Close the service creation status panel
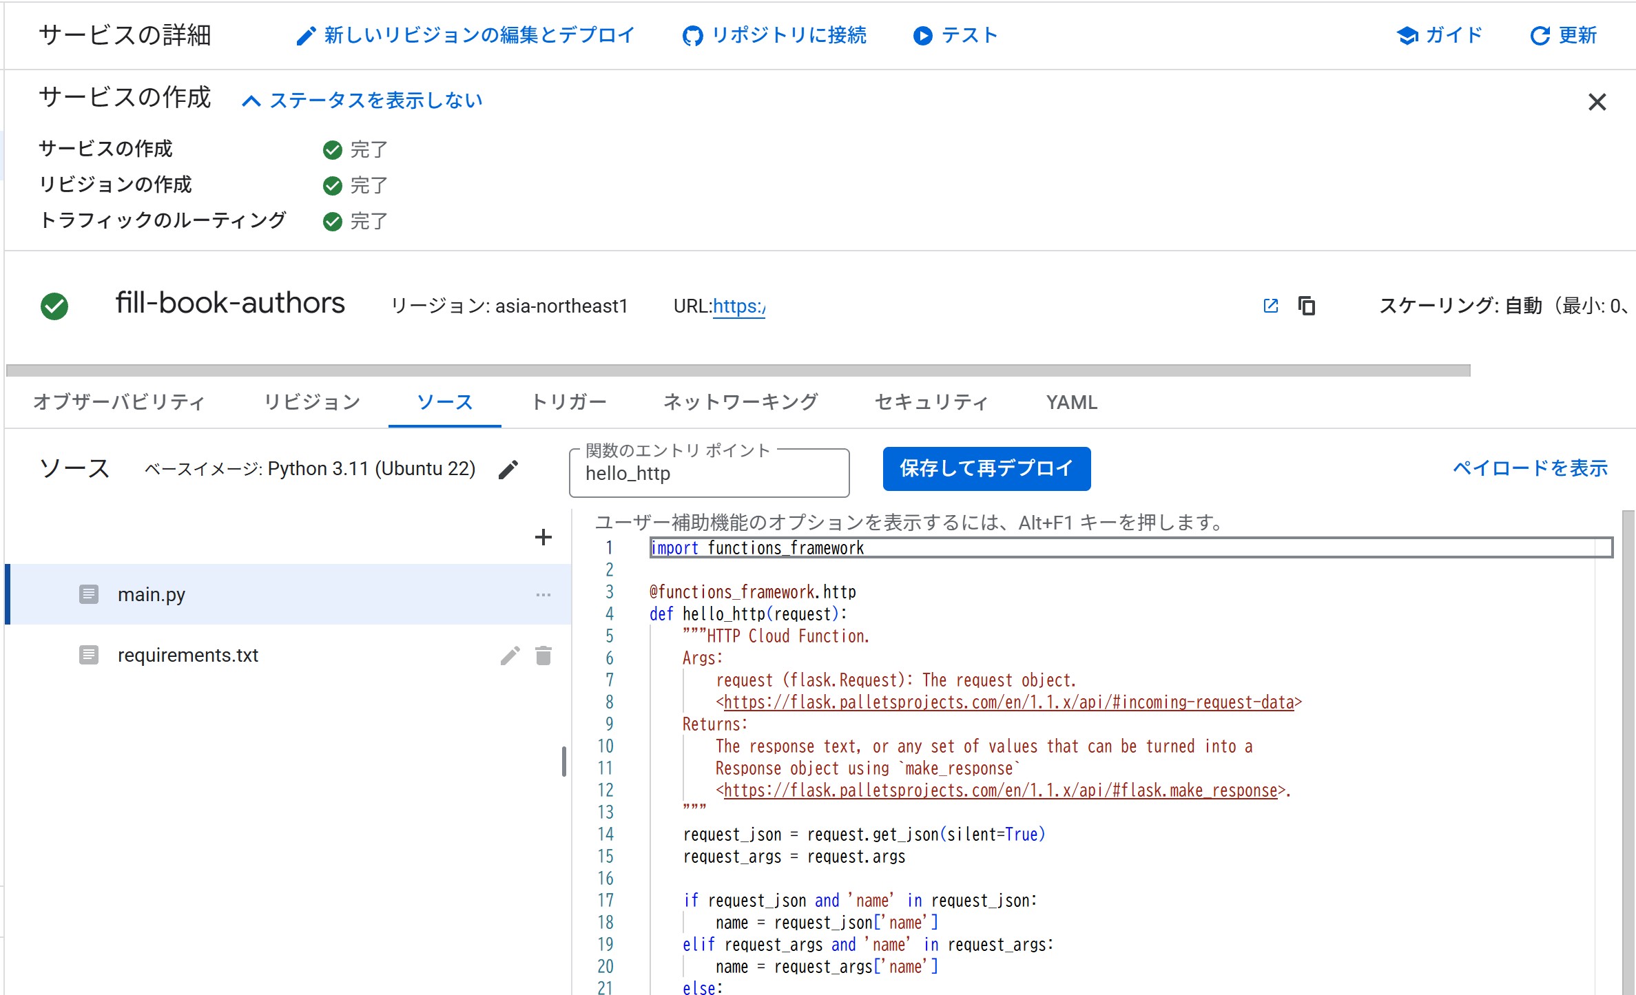 click(x=1597, y=102)
